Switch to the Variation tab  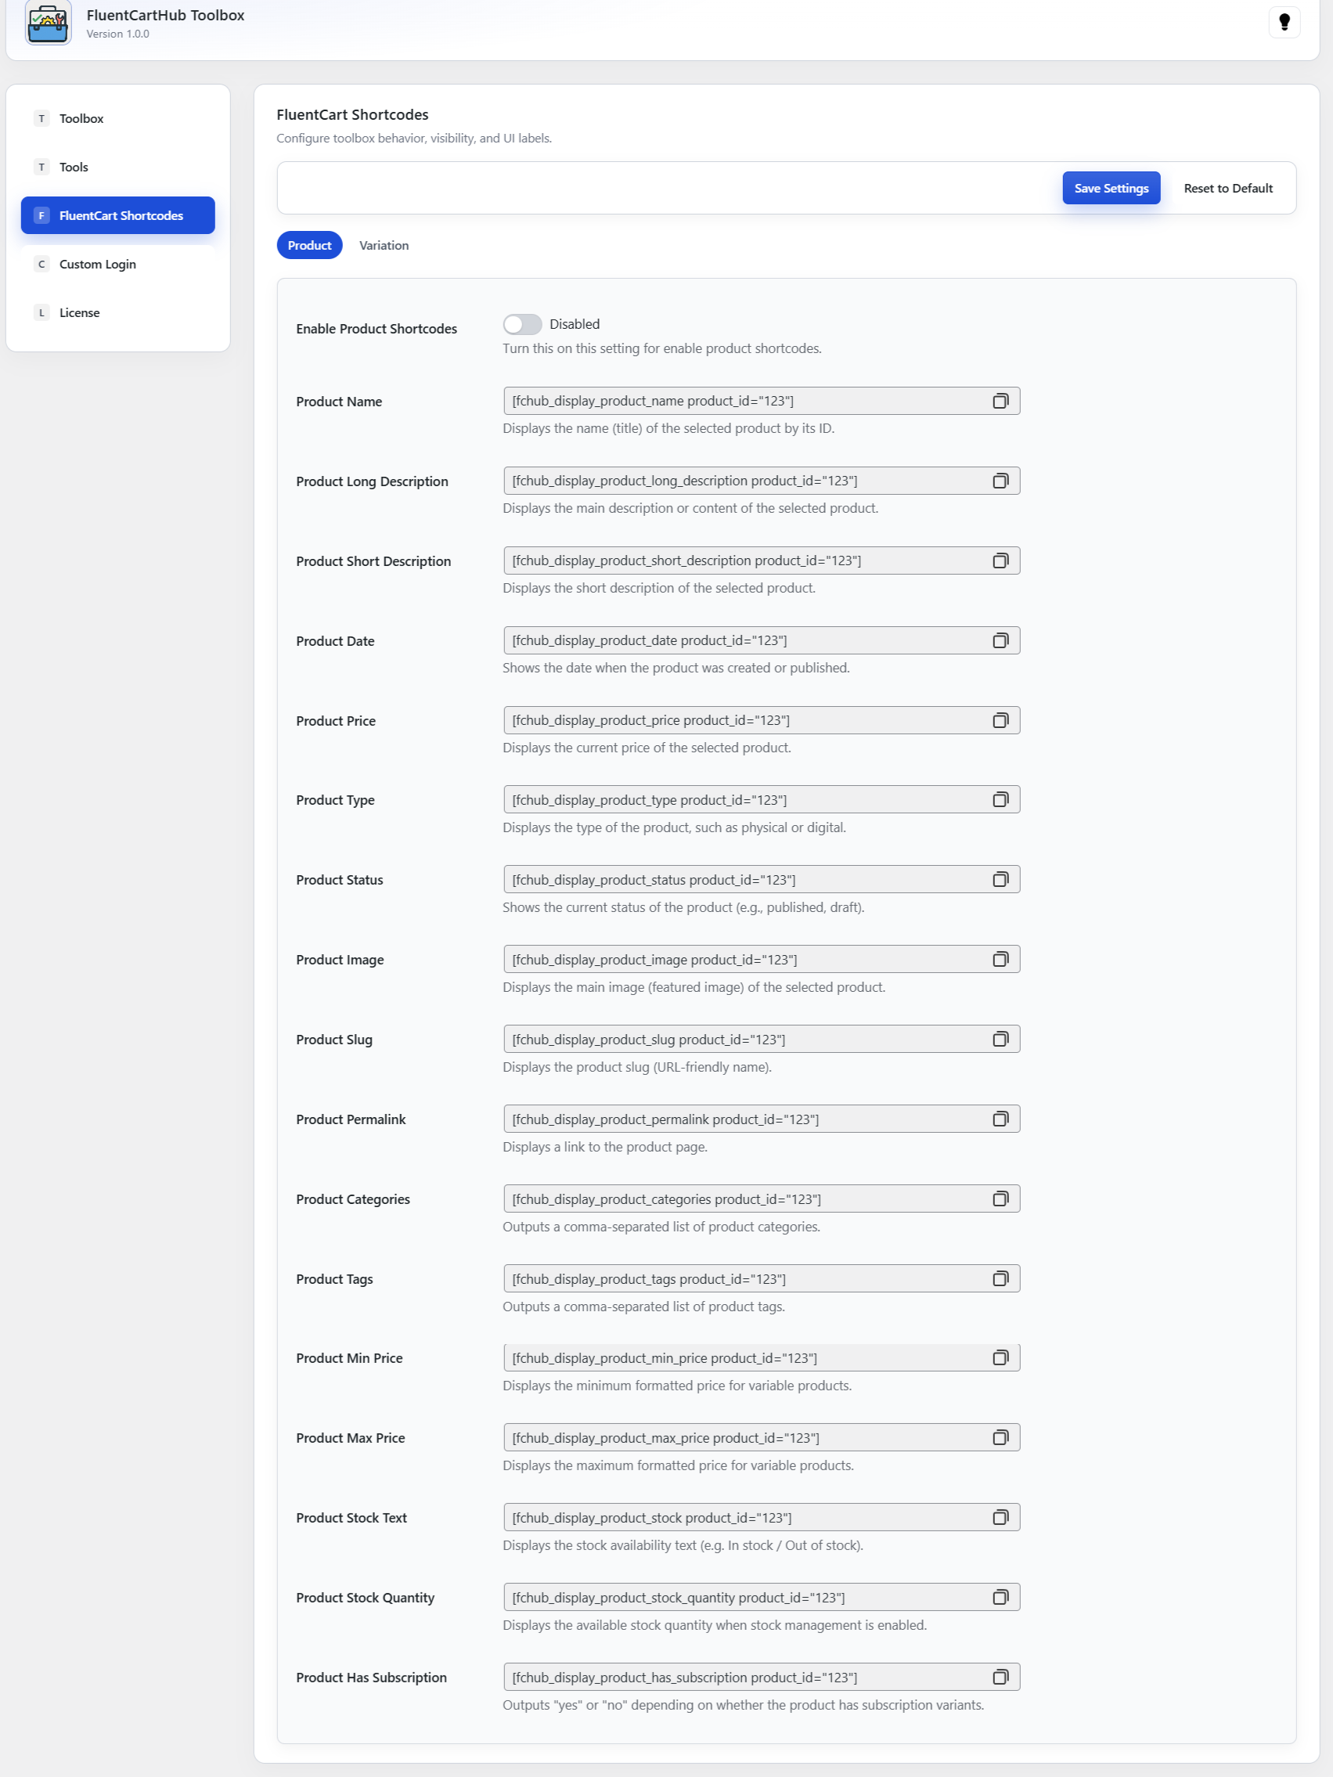click(384, 245)
